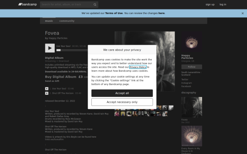Open the discography heading link
Screen dimensions: 247x154
[x=189, y=92]
